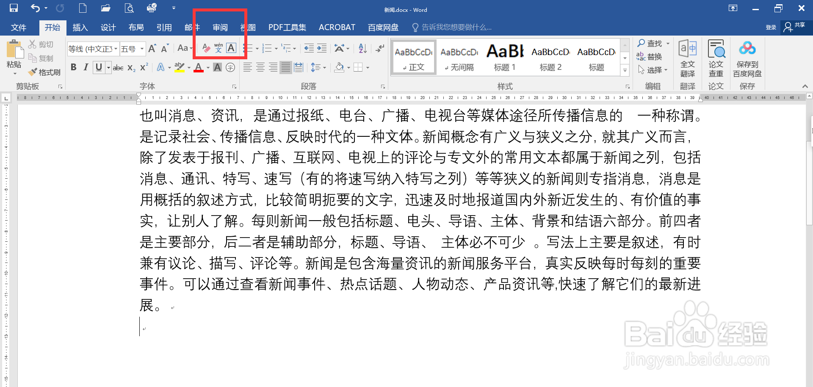This screenshot has width=813, height=387.
Task: Toggle Bold formatting
Action: point(74,67)
